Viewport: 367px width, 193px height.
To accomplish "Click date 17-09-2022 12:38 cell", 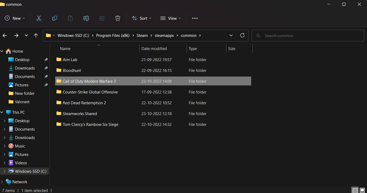I will click(x=156, y=92).
